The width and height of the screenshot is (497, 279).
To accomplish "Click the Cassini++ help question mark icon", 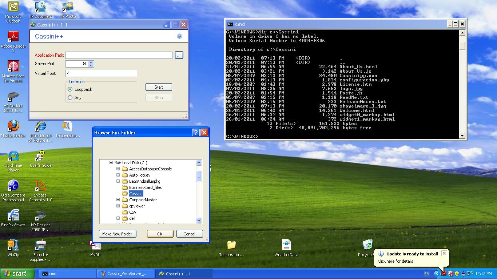I will tap(179, 36).
